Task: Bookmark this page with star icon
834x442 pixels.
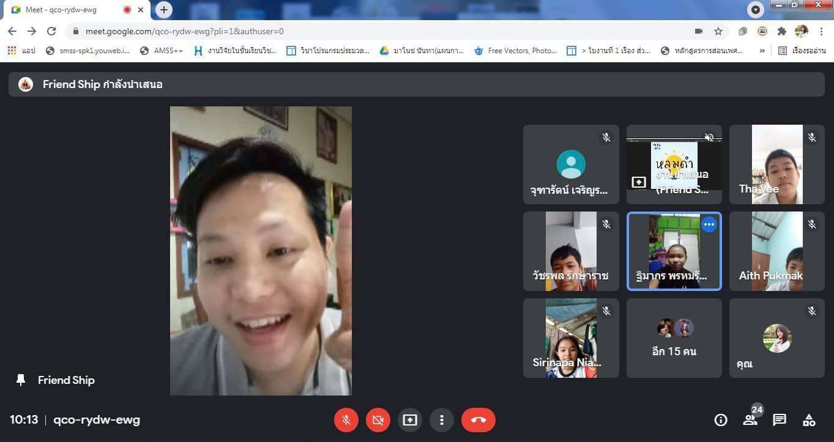Action: 718,31
